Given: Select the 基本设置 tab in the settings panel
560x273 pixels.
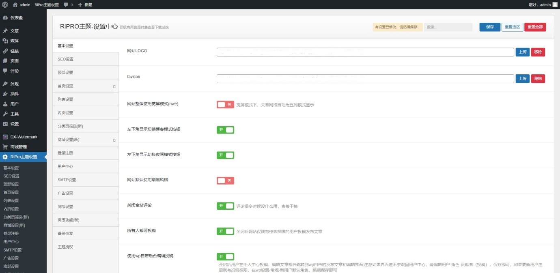Looking at the screenshot, I should [x=86, y=46].
